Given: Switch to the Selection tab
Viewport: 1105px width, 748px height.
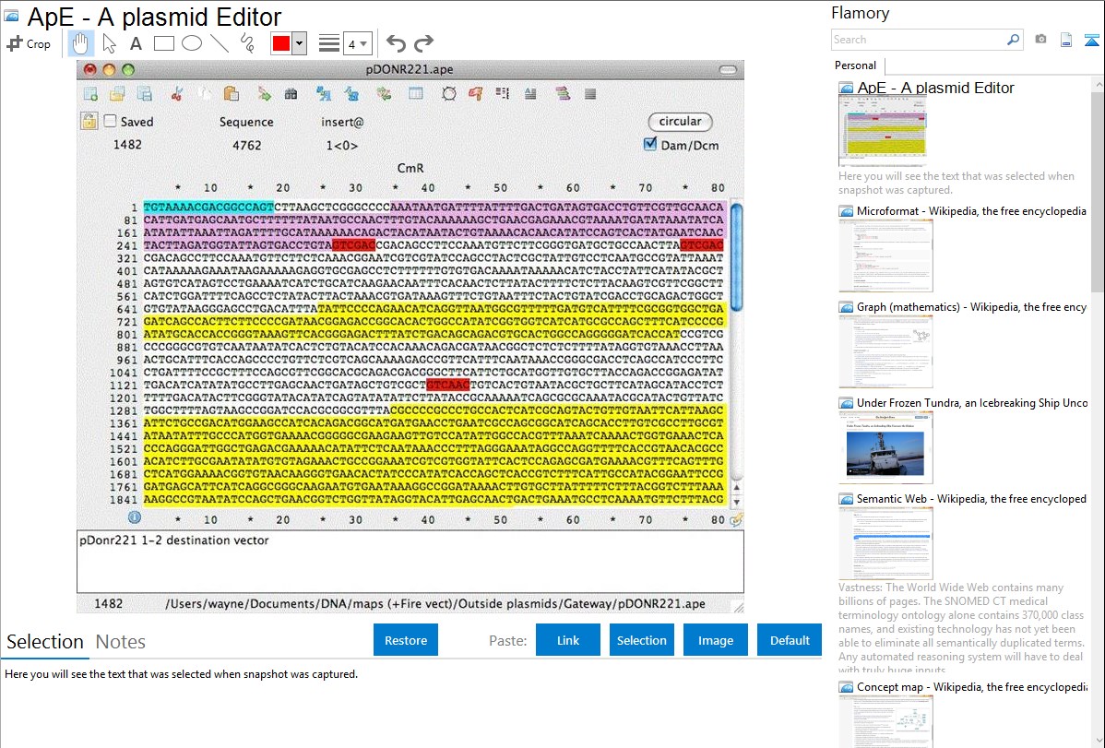Looking at the screenshot, I should [x=45, y=642].
